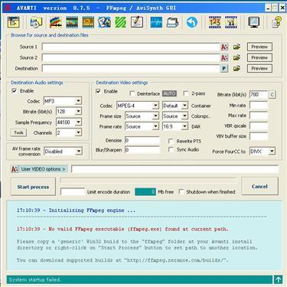Enable Shutdown when finished
This screenshot has width=287, height=287.
pyautogui.click(x=181, y=191)
